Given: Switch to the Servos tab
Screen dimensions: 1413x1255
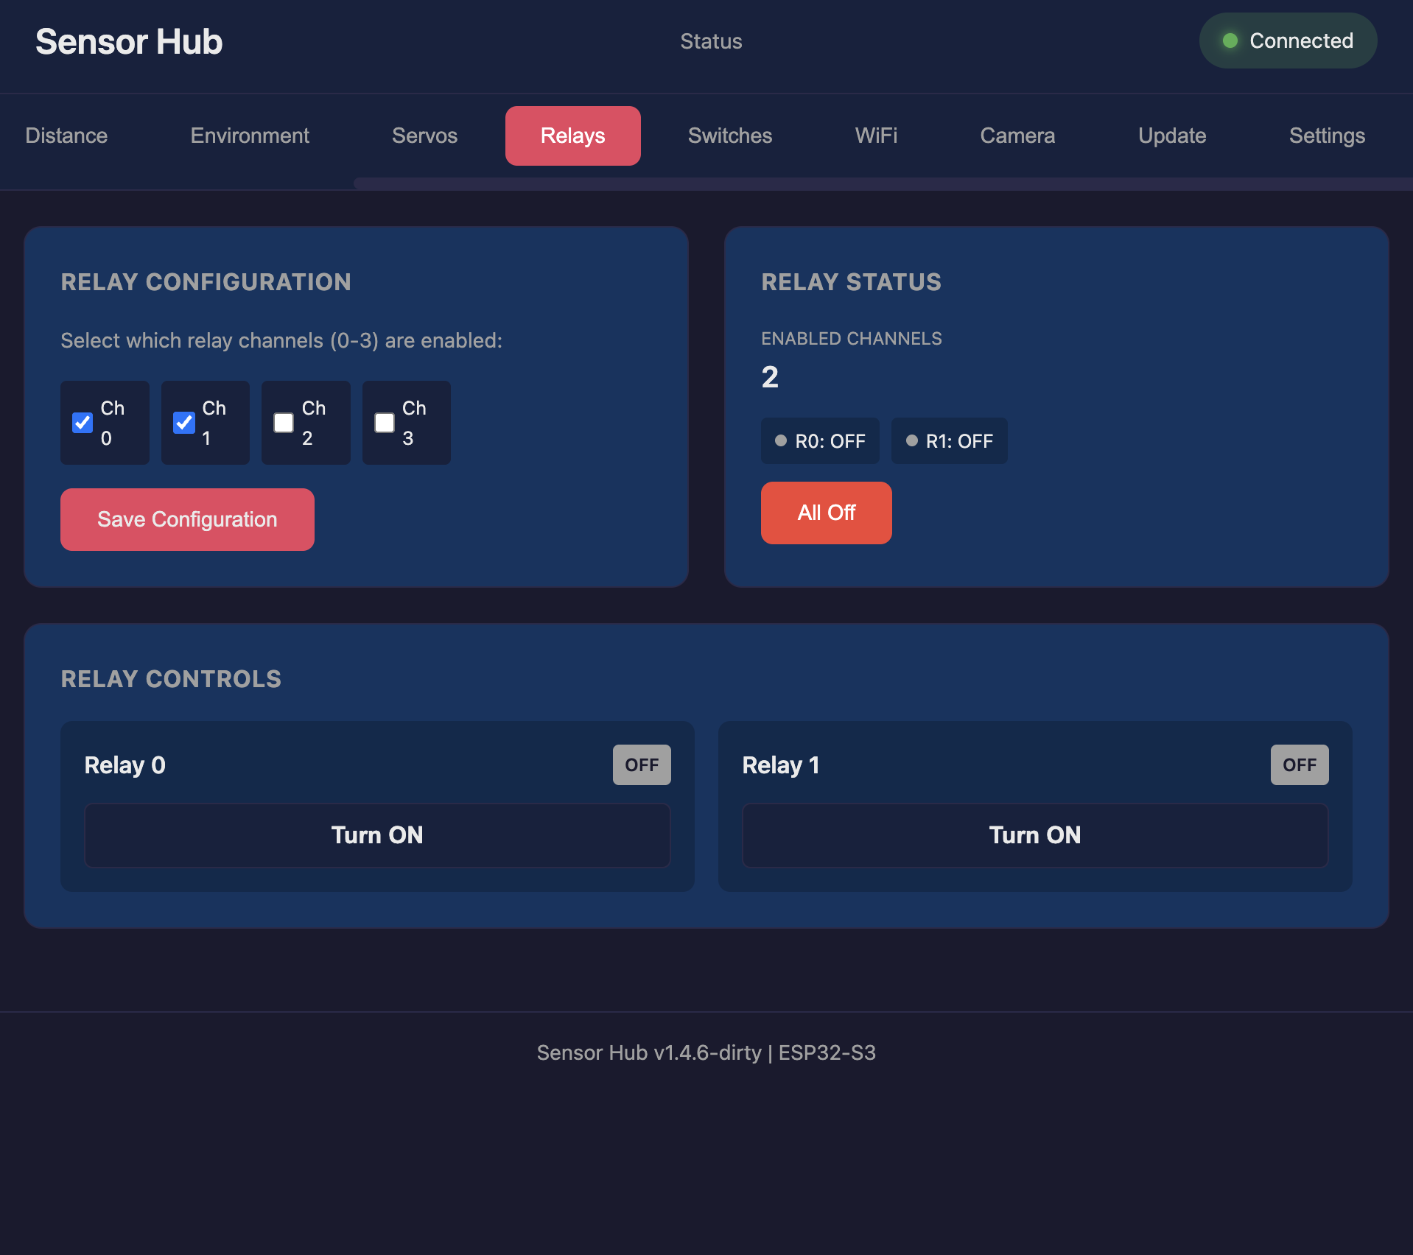Looking at the screenshot, I should pyautogui.click(x=424, y=136).
